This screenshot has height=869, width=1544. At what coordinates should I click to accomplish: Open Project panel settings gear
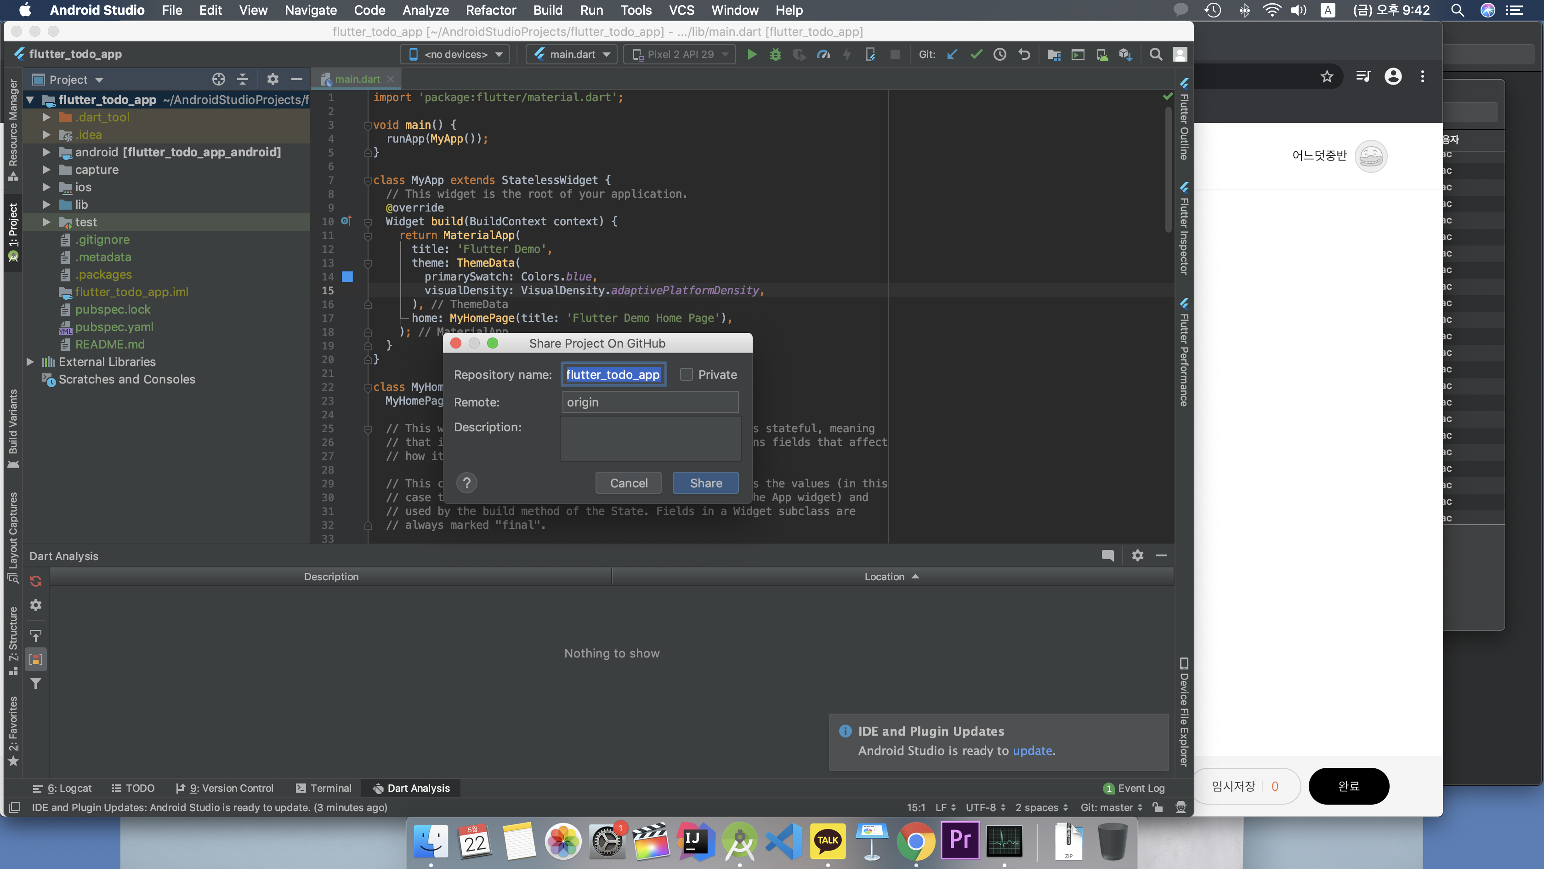pos(272,80)
